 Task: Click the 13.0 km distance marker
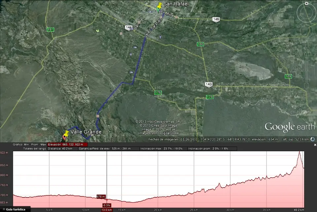tap(107, 210)
